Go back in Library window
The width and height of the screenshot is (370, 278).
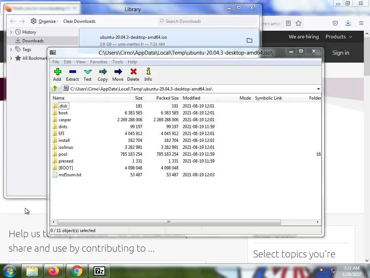[13, 21]
